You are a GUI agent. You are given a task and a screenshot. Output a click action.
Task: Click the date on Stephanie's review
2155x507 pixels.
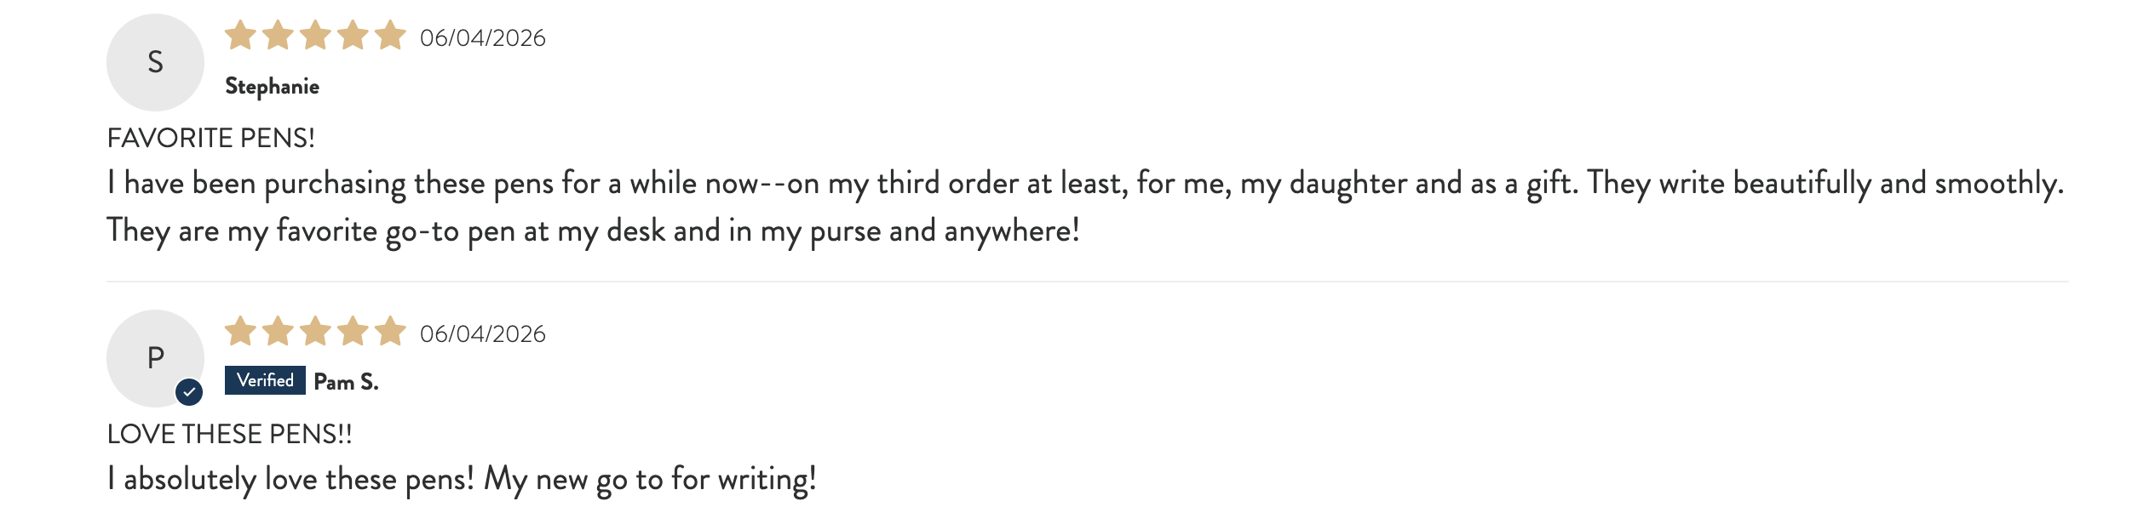pyautogui.click(x=483, y=38)
